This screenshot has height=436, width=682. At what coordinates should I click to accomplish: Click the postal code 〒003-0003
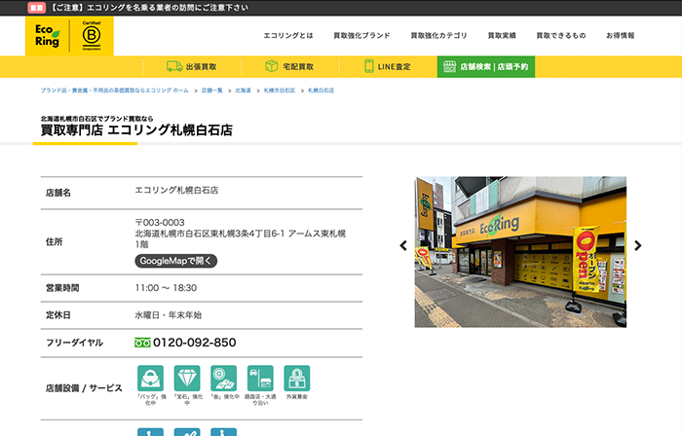(160, 222)
